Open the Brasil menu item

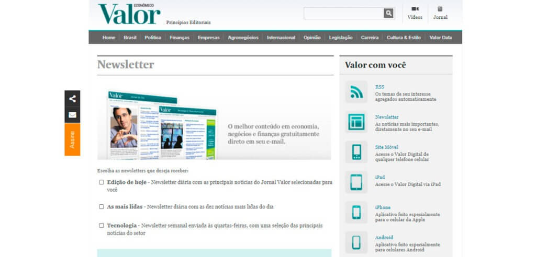(x=130, y=38)
